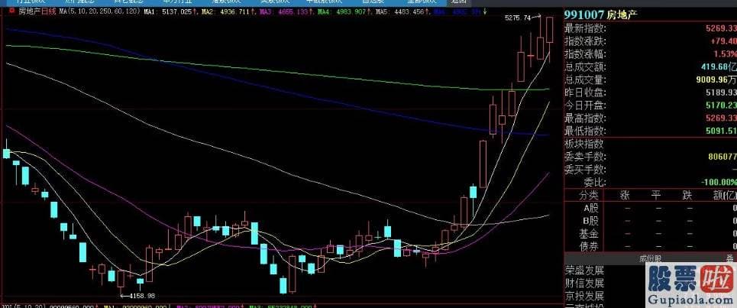Select the 日线 period label

click(48, 11)
